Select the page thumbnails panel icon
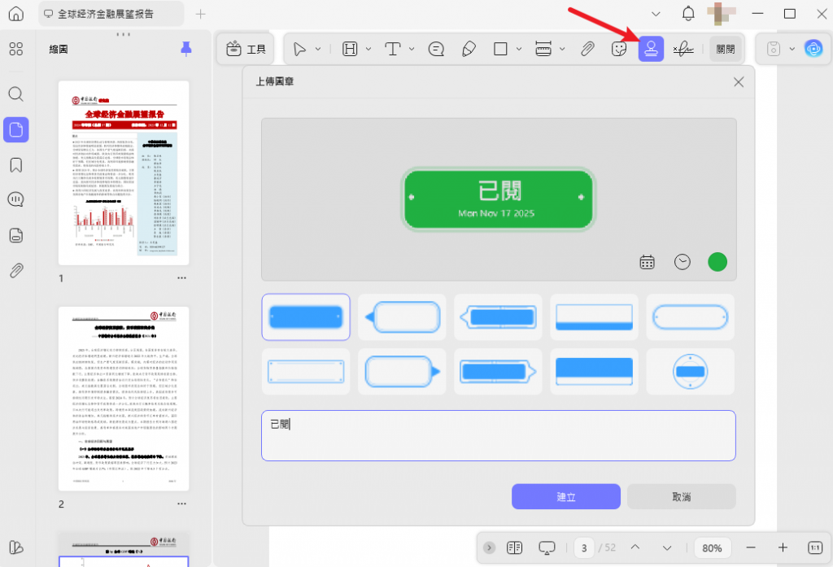 coord(16,129)
